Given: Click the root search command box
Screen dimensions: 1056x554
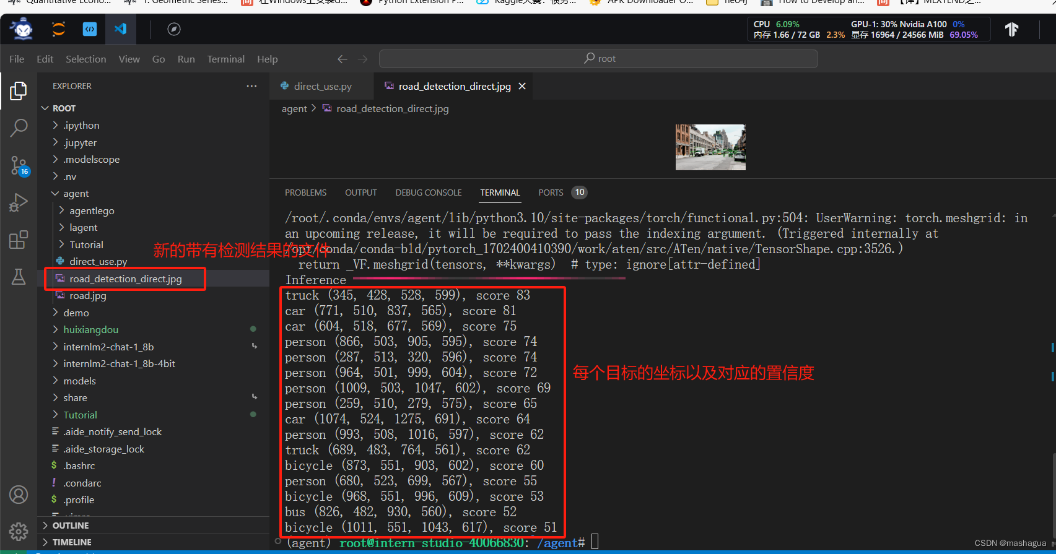Looking at the screenshot, I should coord(598,59).
